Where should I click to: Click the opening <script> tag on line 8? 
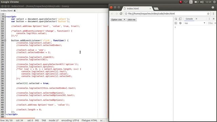[11, 17]
